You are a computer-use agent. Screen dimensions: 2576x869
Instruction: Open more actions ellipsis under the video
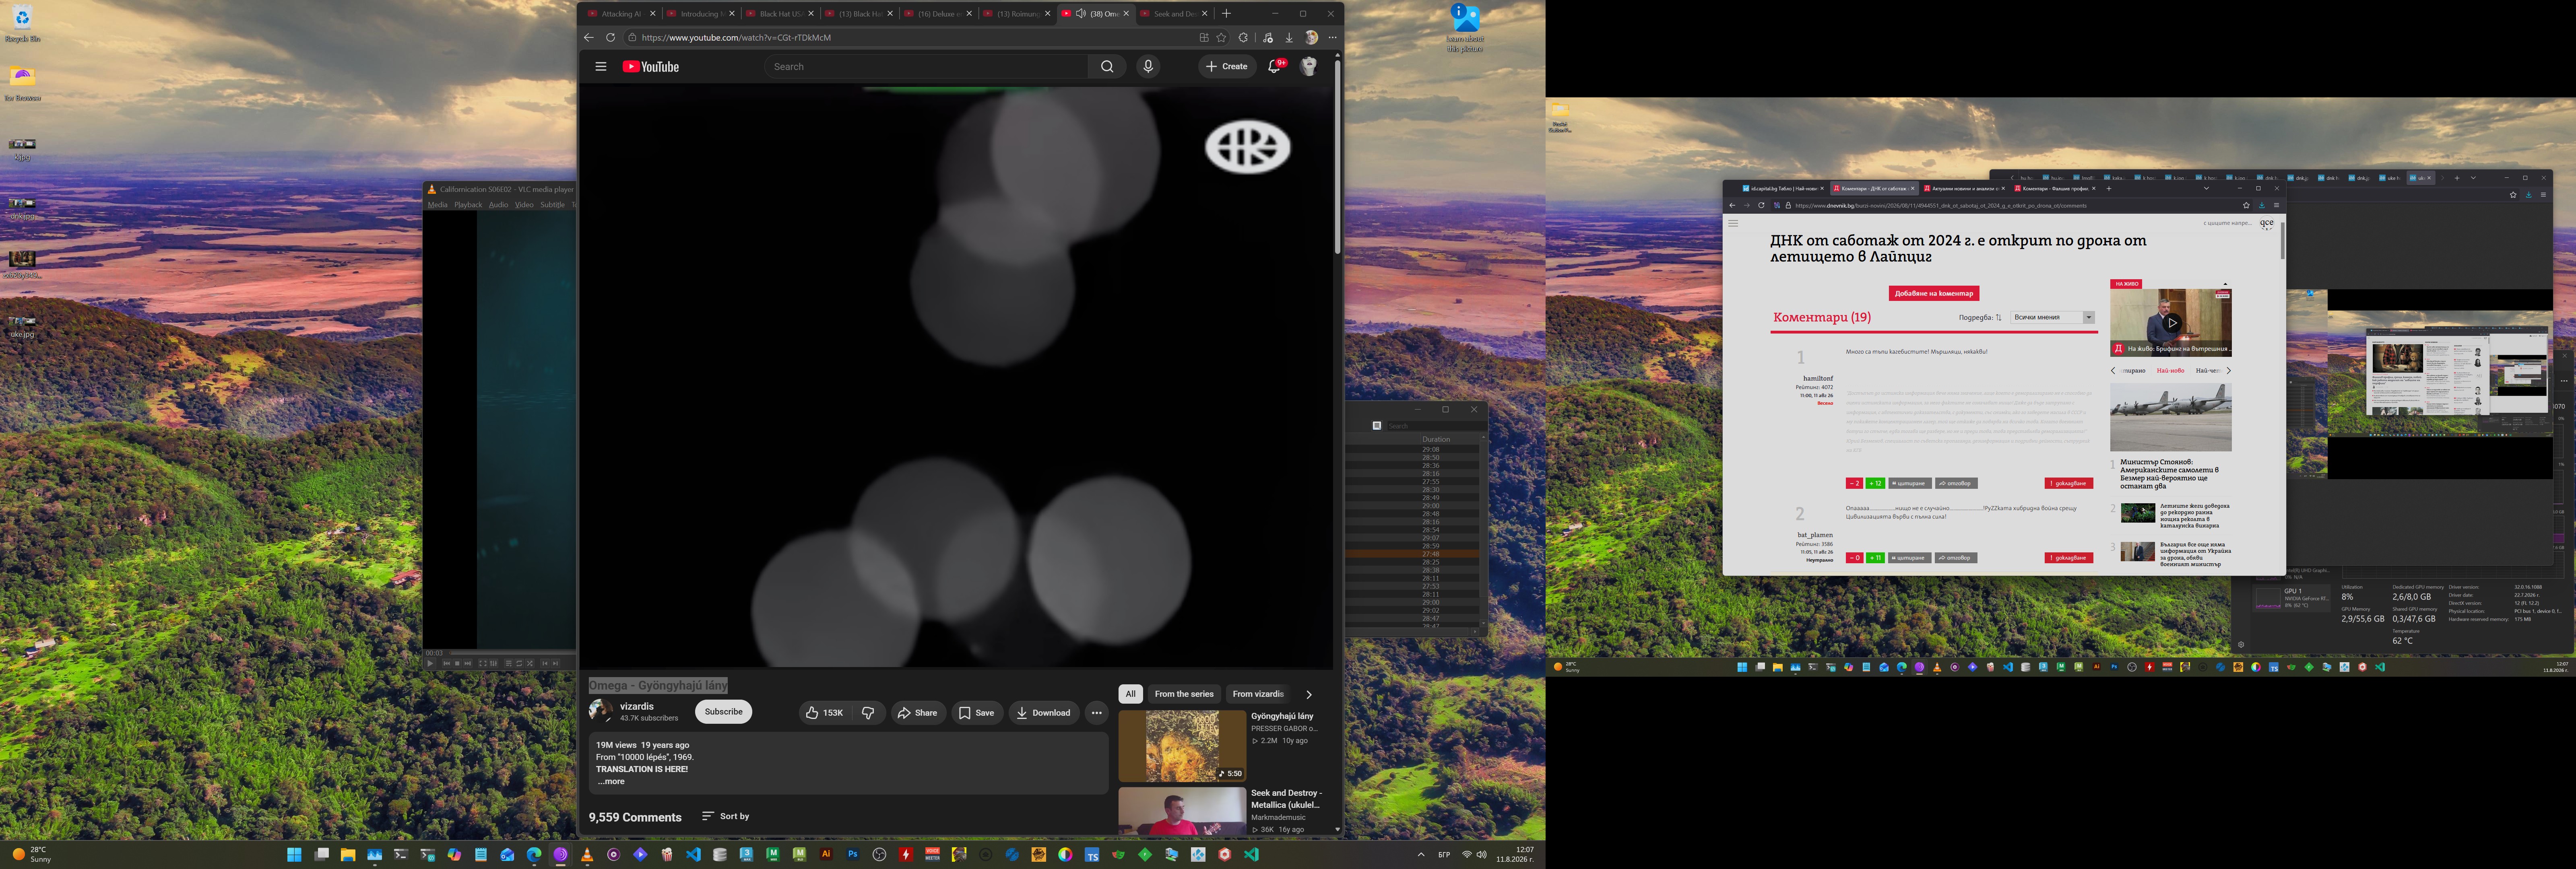point(1097,713)
